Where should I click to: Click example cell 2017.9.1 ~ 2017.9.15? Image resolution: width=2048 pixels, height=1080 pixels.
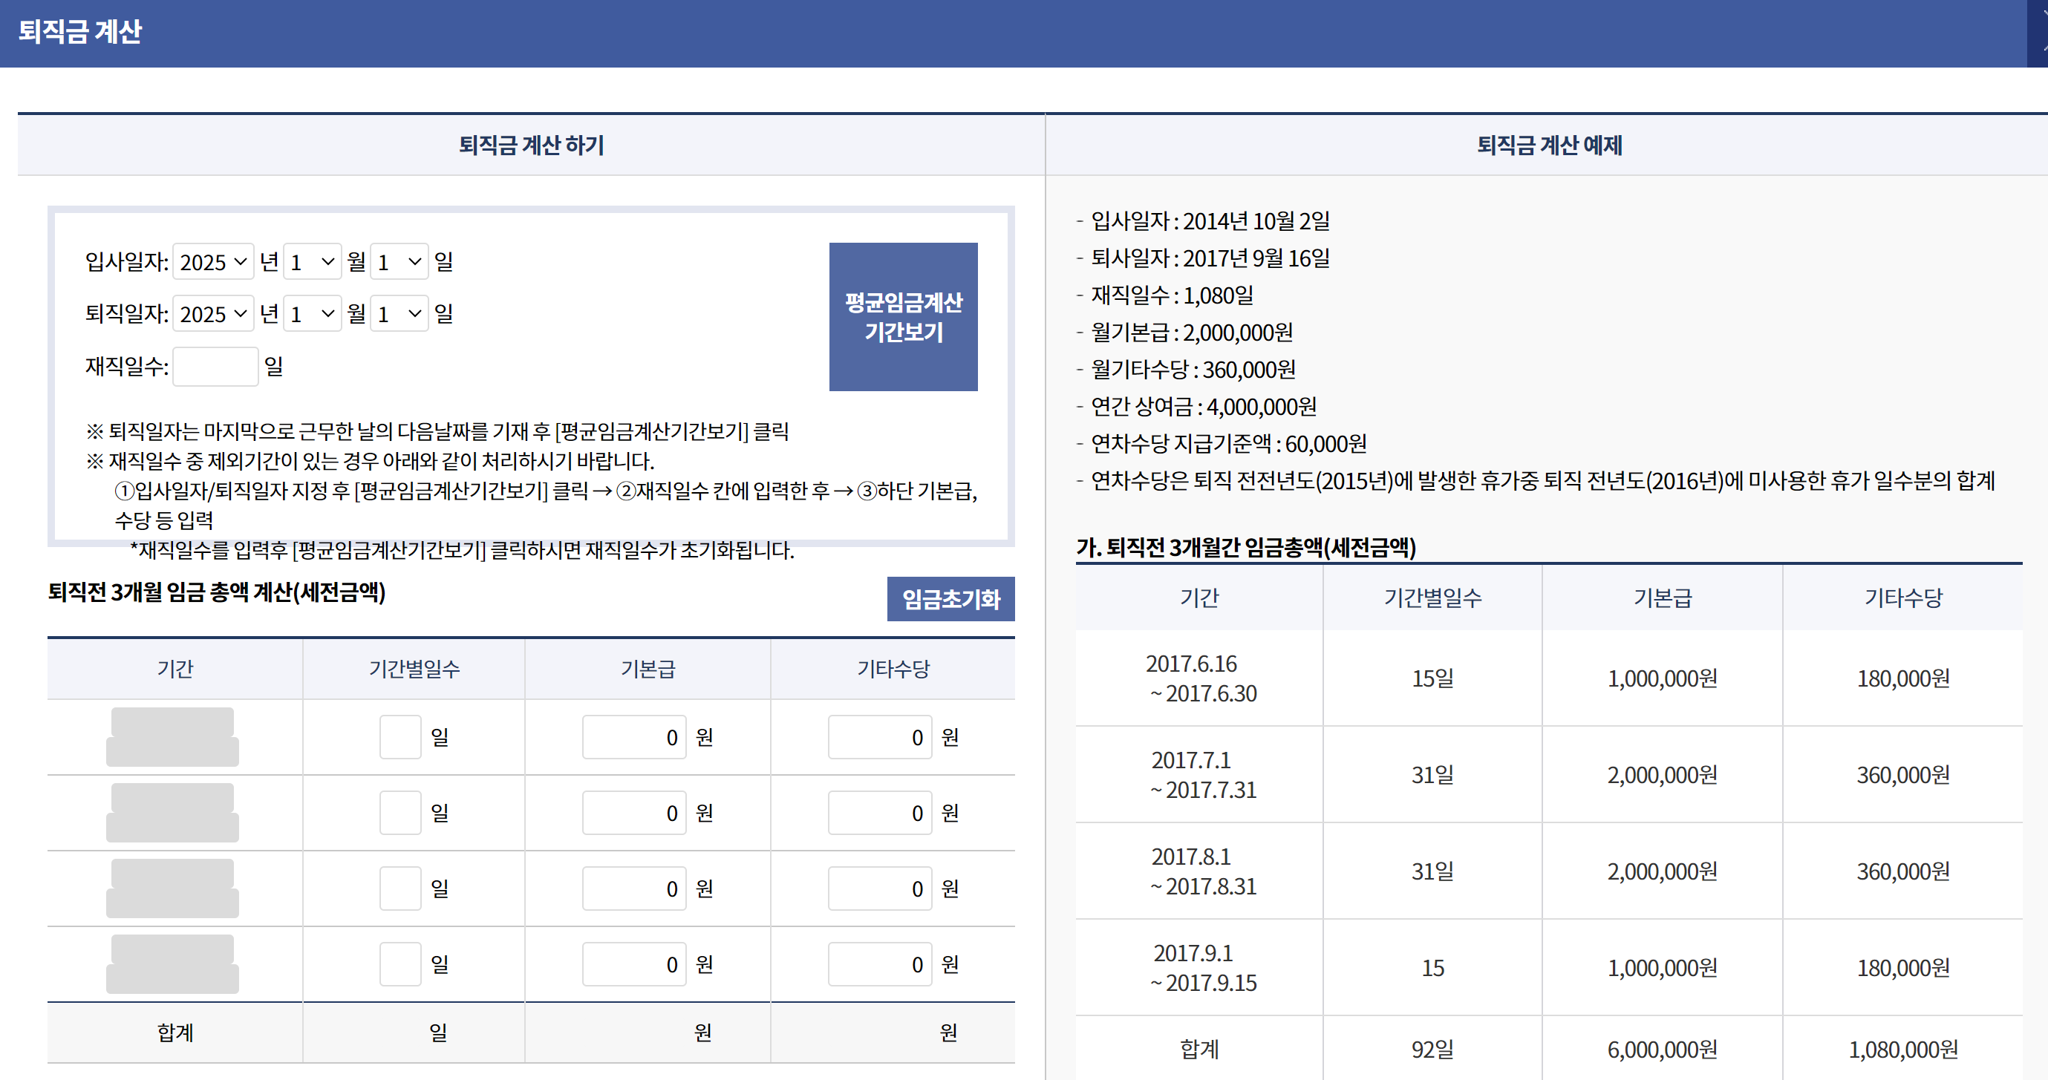pyautogui.click(x=1199, y=967)
